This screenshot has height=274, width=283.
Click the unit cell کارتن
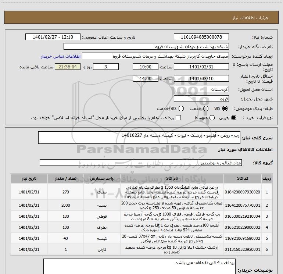102,249
